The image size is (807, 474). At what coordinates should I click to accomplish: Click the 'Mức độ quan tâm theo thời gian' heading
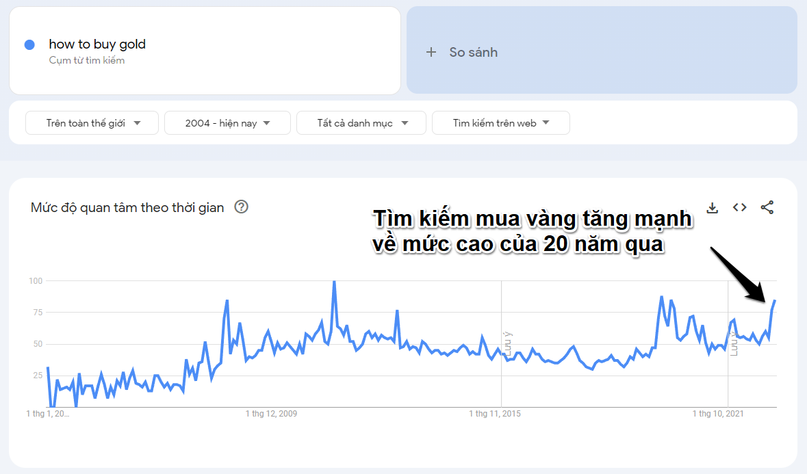coord(127,208)
